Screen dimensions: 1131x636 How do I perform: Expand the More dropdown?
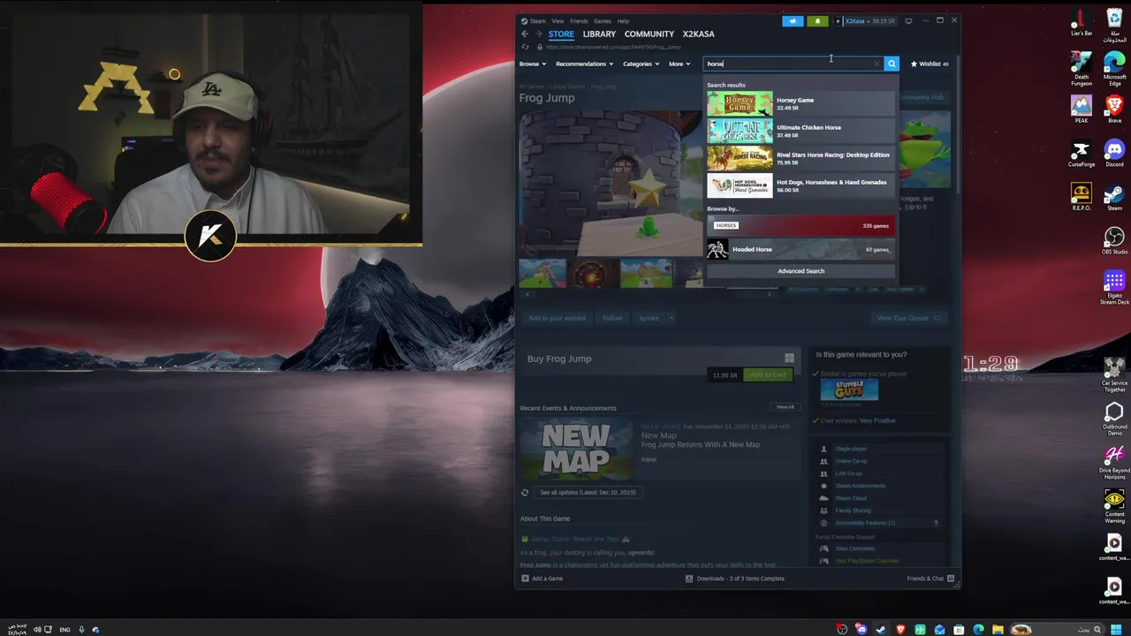pos(679,64)
